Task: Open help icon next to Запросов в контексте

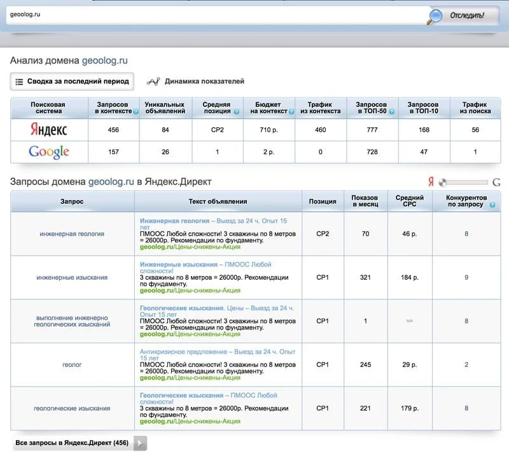Action: 136,112
